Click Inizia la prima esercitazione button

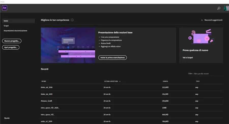coord(112,57)
